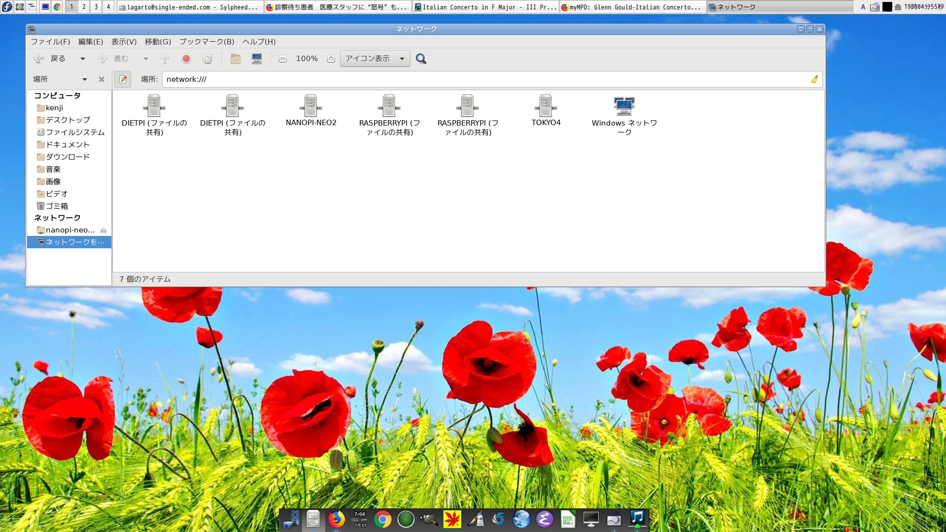The height and width of the screenshot is (532, 946).
Task: Expand the アイコン表示 view dropdown
Action: 402,59
